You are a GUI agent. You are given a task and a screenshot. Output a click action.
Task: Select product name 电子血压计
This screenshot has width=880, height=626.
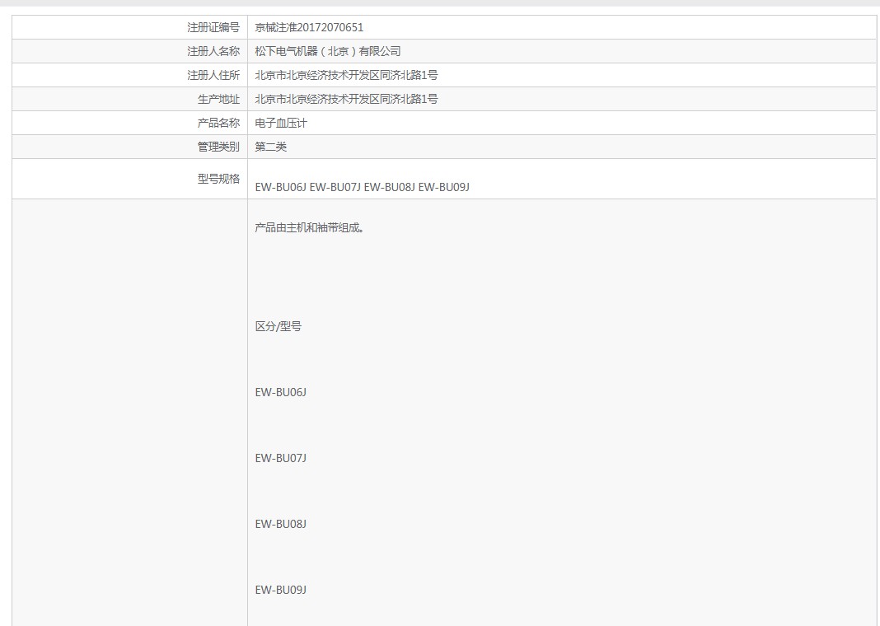[x=281, y=124]
